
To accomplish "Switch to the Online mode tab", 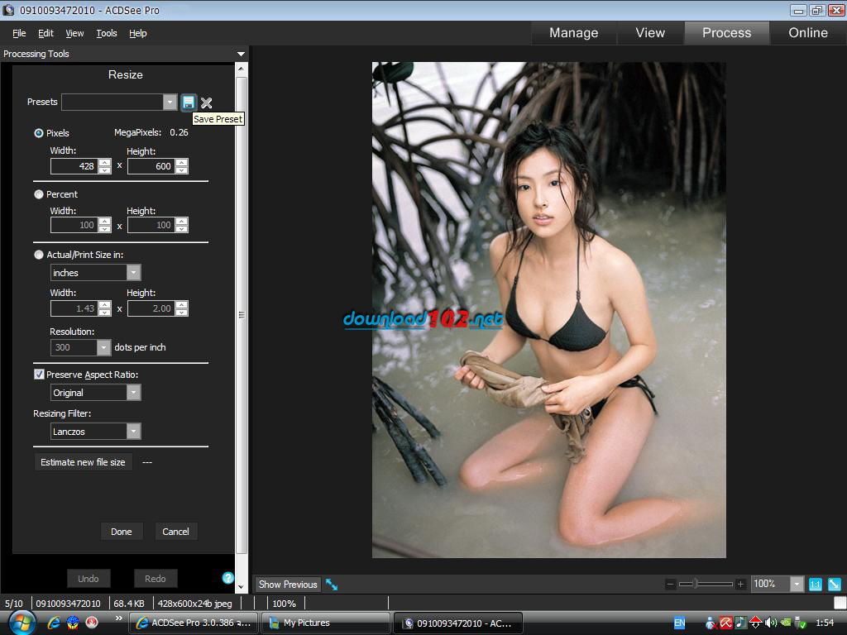I will coord(808,33).
